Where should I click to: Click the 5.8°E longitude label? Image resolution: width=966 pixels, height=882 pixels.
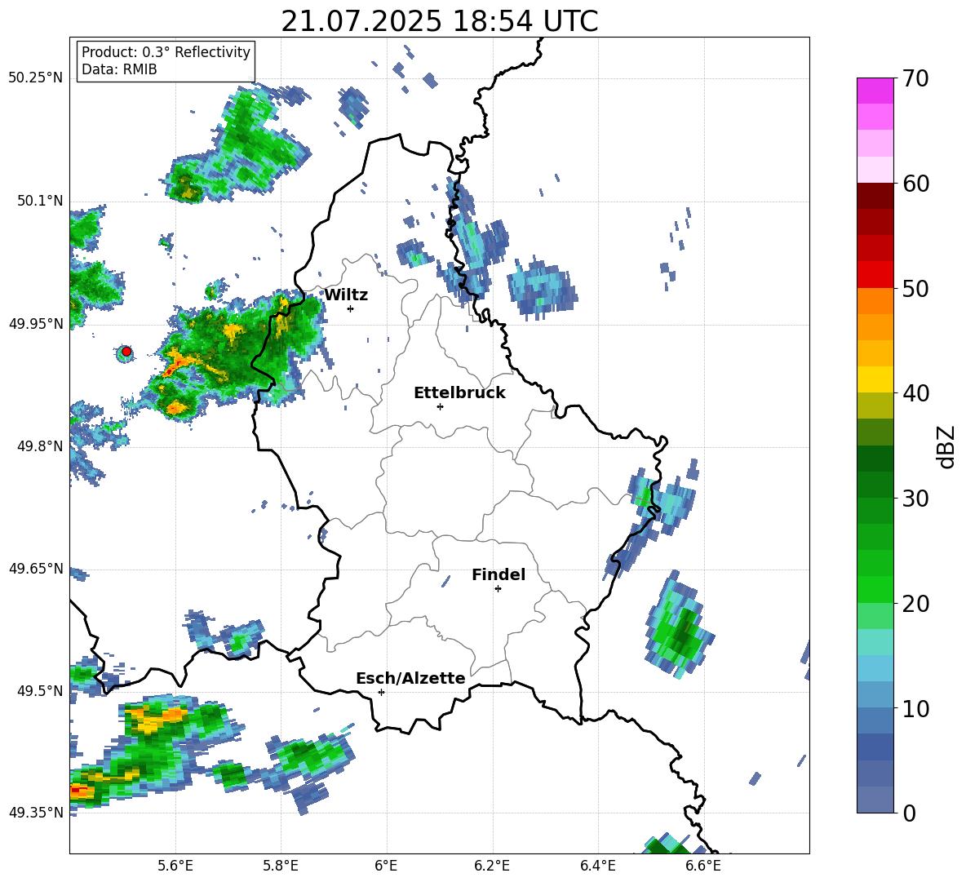[281, 866]
